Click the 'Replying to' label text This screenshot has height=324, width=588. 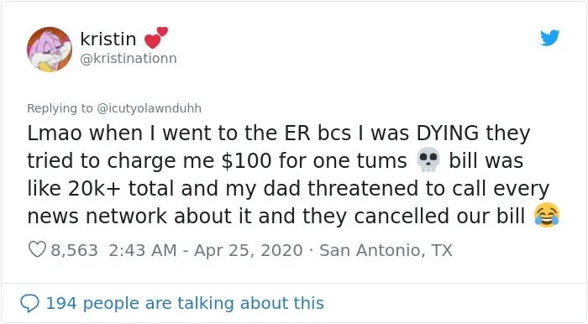tap(60, 108)
